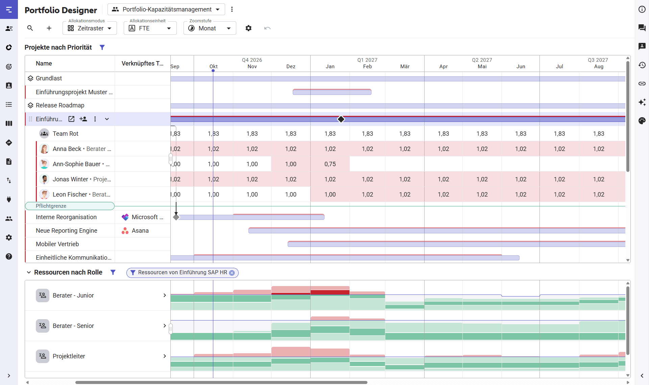Open AI sparkle icon on right sidebar

tap(642, 102)
